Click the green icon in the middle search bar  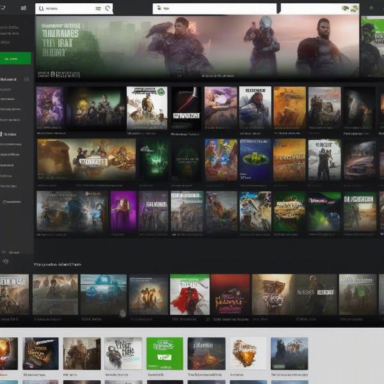(159, 8)
